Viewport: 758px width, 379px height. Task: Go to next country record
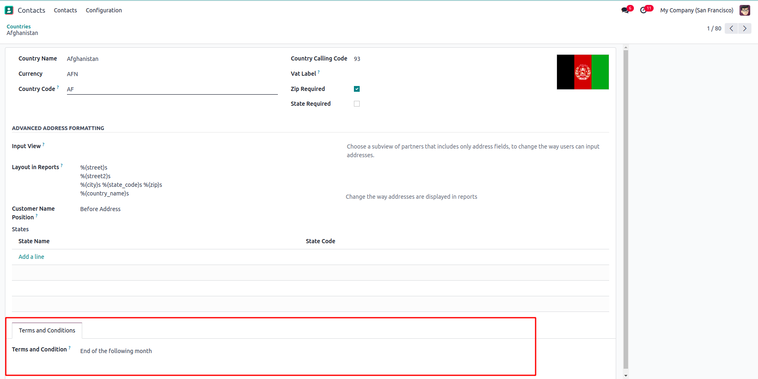[x=745, y=28]
